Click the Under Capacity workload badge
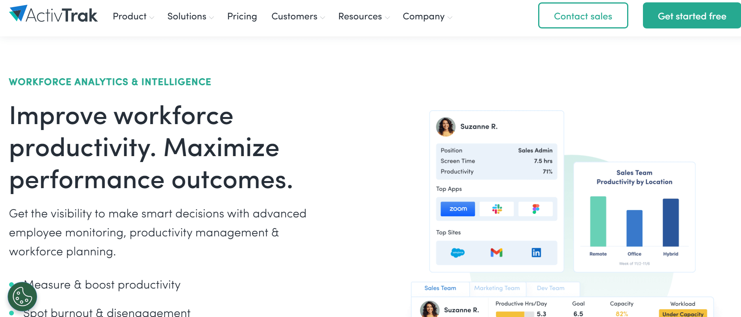Viewport: 741px width, 317px height. tap(682, 313)
